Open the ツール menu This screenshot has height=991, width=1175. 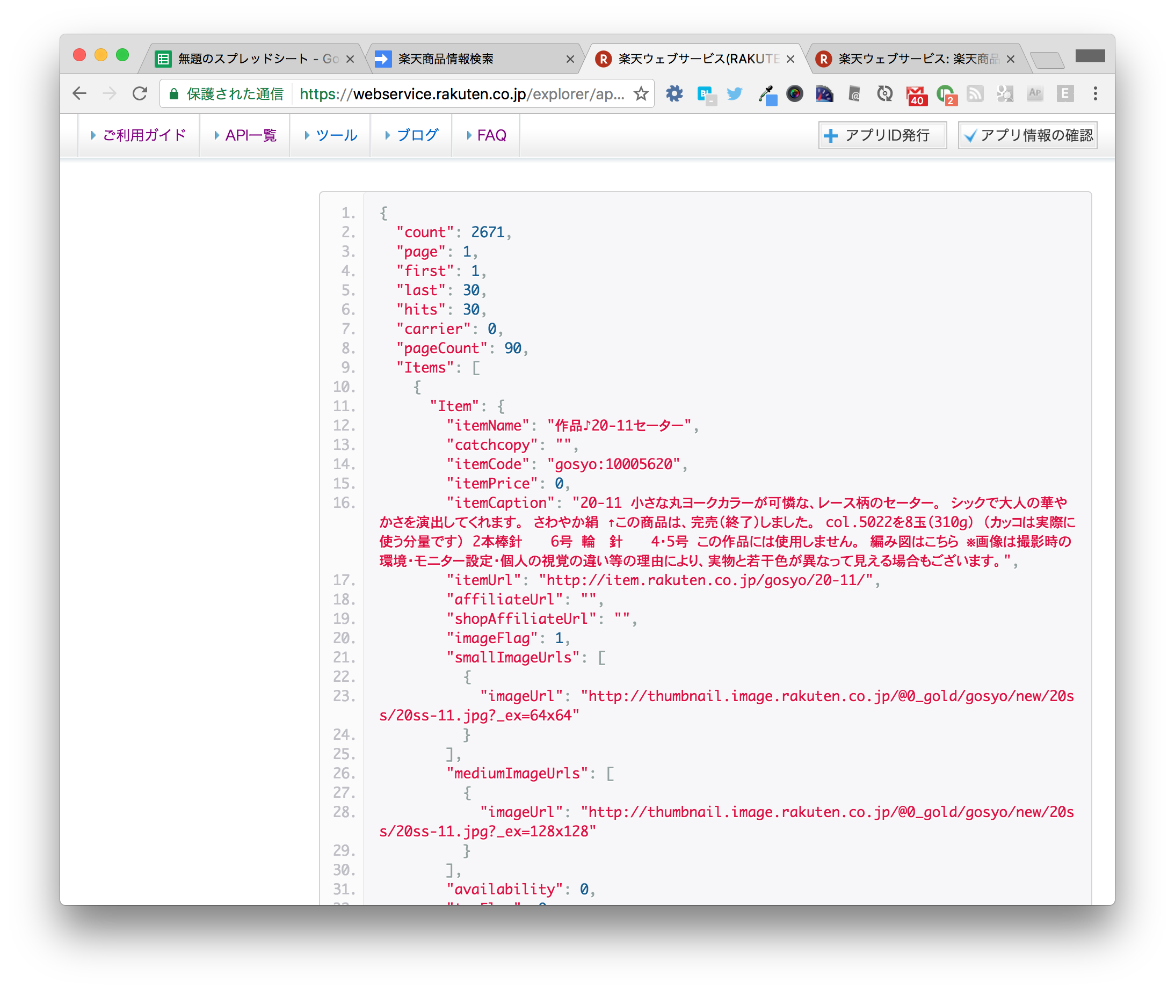coord(330,135)
